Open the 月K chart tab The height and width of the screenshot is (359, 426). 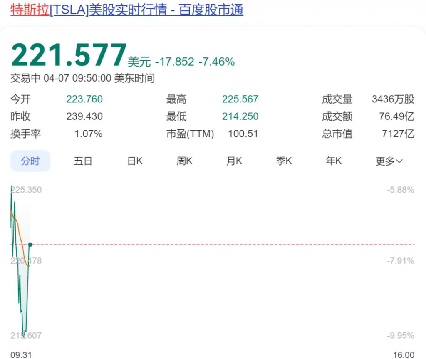pyautogui.click(x=234, y=161)
